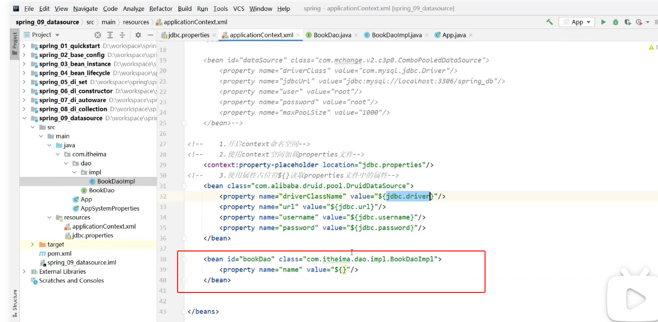Close the BookDao.java tab
The width and height of the screenshot is (658, 322).
[356, 35]
